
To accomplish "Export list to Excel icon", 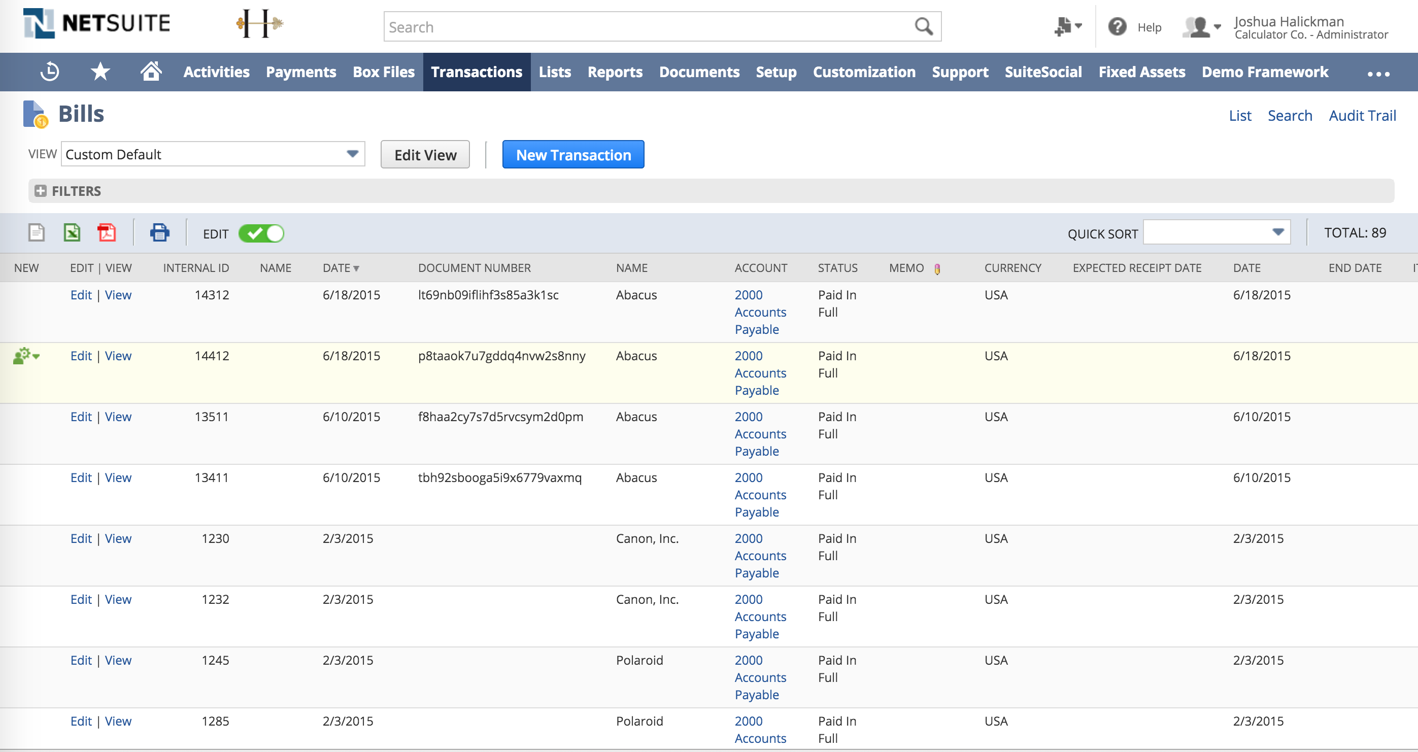I will [x=72, y=233].
